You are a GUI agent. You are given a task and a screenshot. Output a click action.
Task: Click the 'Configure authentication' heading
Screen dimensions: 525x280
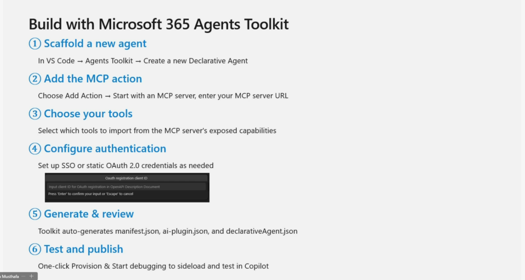[x=105, y=149]
